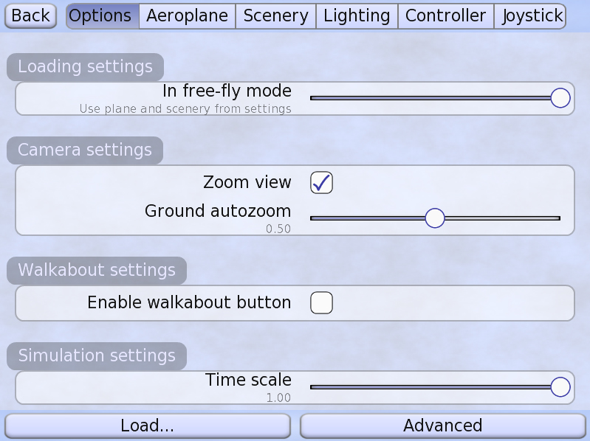This screenshot has width=590, height=441.
Task: Click the Loading settings section header
Action: pyautogui.click(x=85, y=67)
